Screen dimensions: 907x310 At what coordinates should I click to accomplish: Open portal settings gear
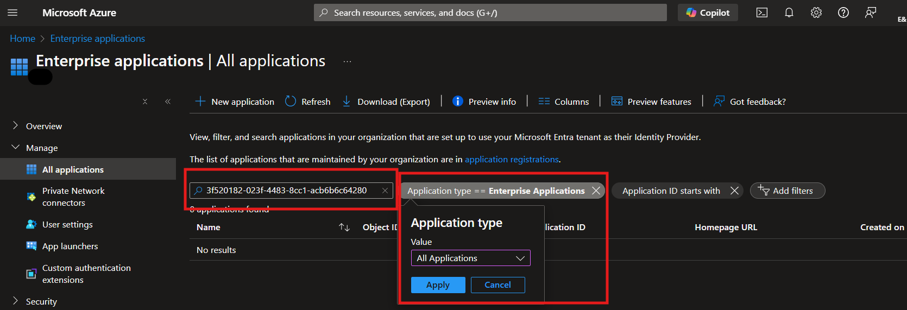point(816,12)
